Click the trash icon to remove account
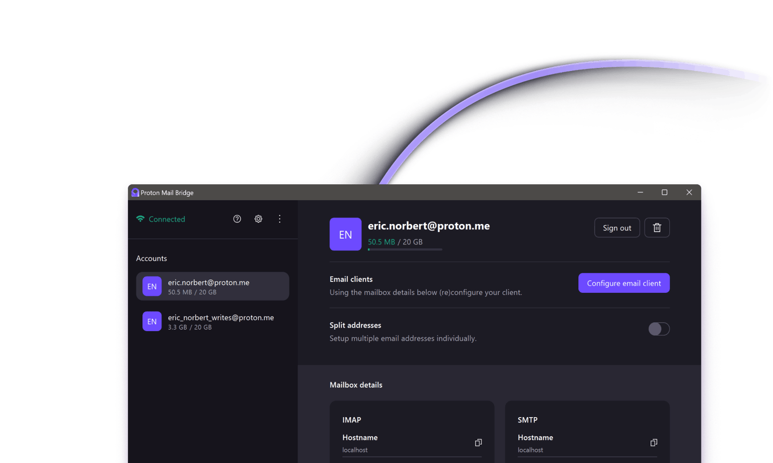 pyautogui.click(x=657, y=228)
